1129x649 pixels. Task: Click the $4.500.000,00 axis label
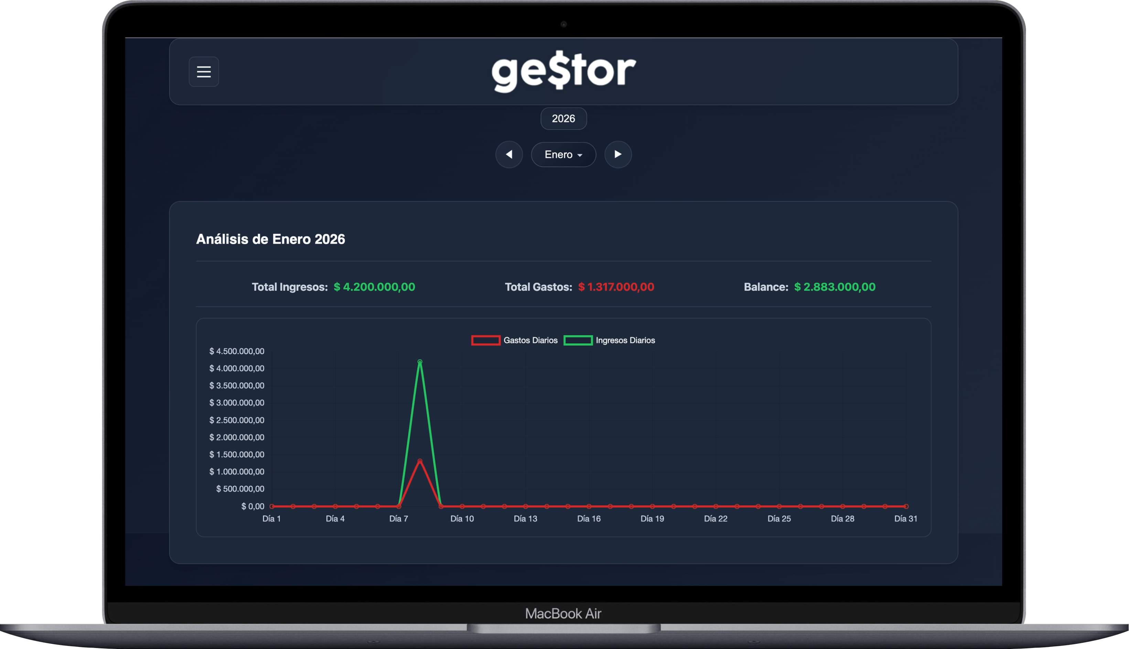[237, 351]
